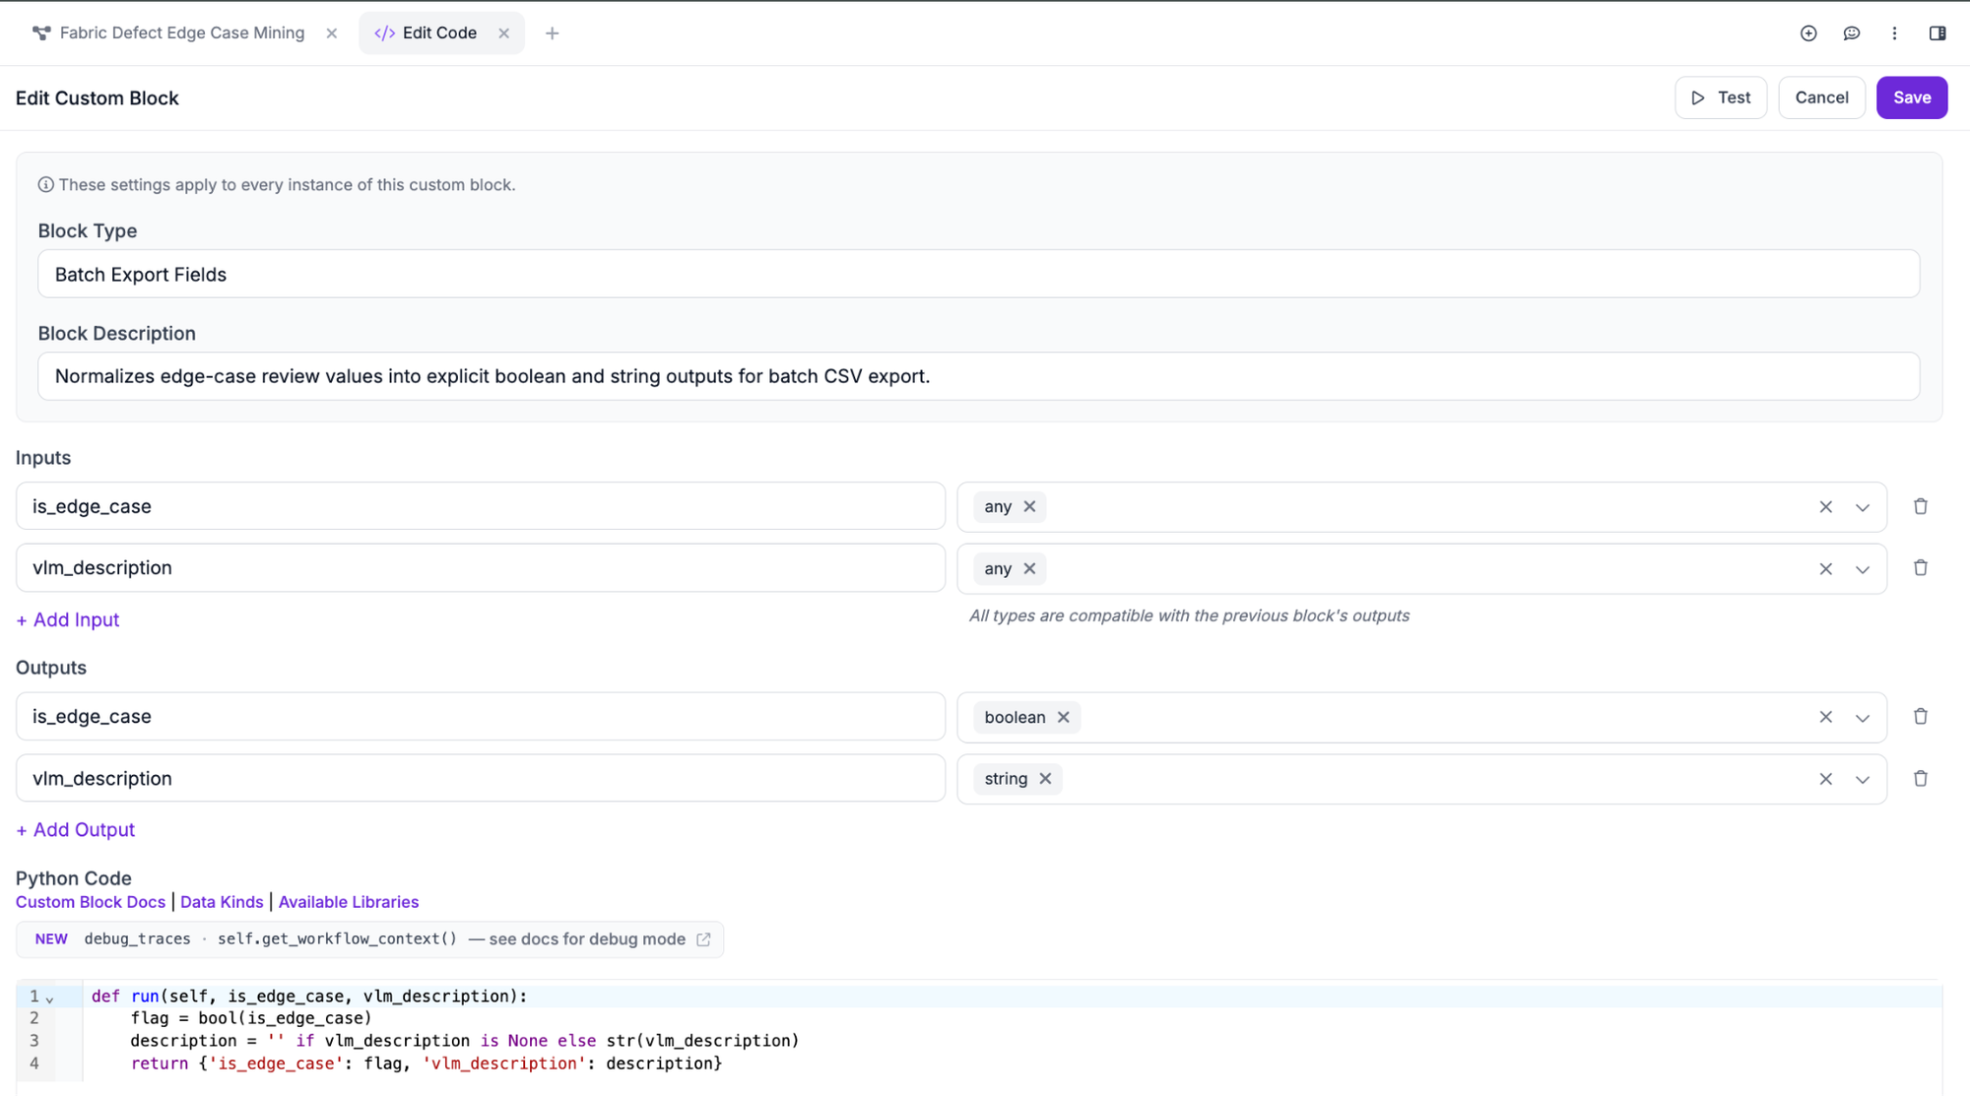Toggle the side panel layout icon

[1937, 33]
